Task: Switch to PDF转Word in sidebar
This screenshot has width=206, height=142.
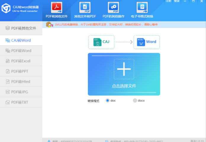Action: (x=21, y=51)
